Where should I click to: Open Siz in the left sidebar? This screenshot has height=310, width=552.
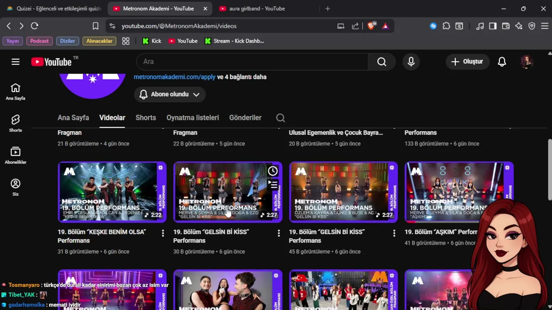coord(16,187)
